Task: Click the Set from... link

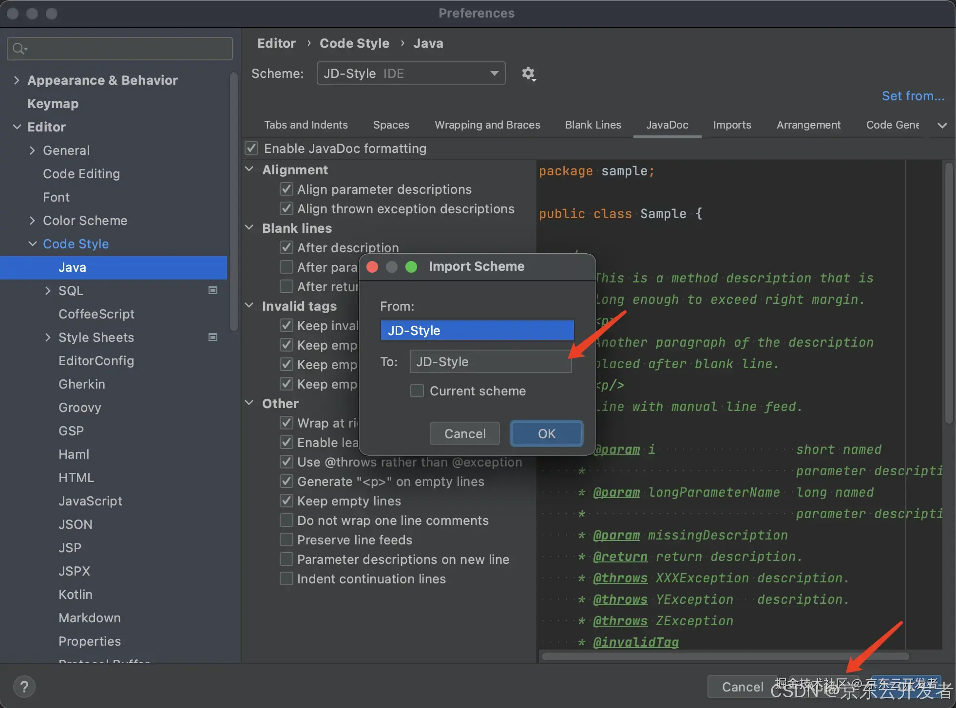Action: tap(913, 96)
